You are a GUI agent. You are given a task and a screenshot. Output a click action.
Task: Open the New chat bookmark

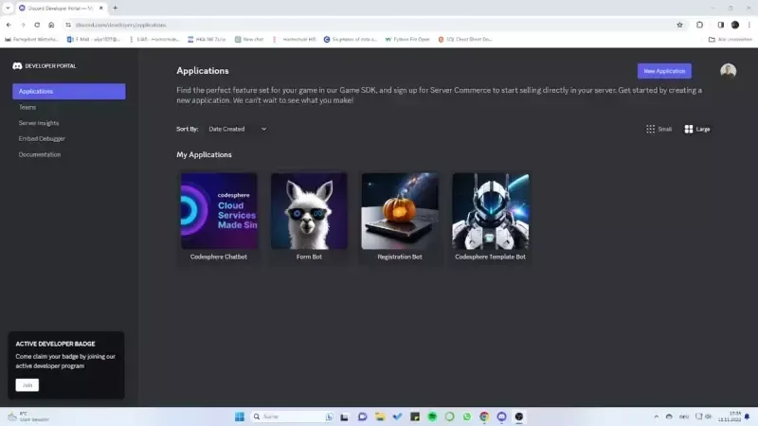pyautogui.click(x=249, y=39)
